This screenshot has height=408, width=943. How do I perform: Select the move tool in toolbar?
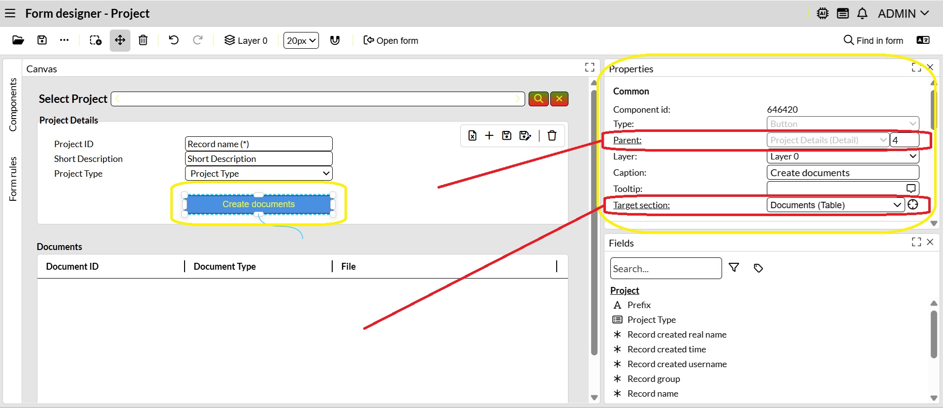click(120, 40)
